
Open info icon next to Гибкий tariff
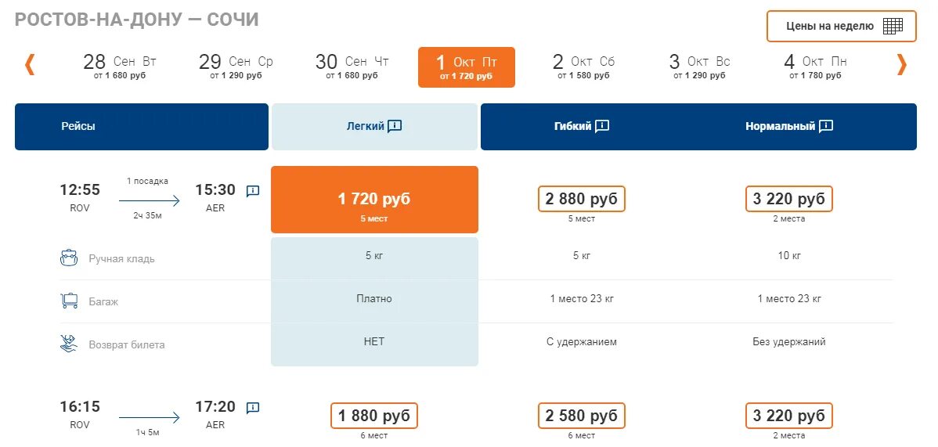click(602, 126)
